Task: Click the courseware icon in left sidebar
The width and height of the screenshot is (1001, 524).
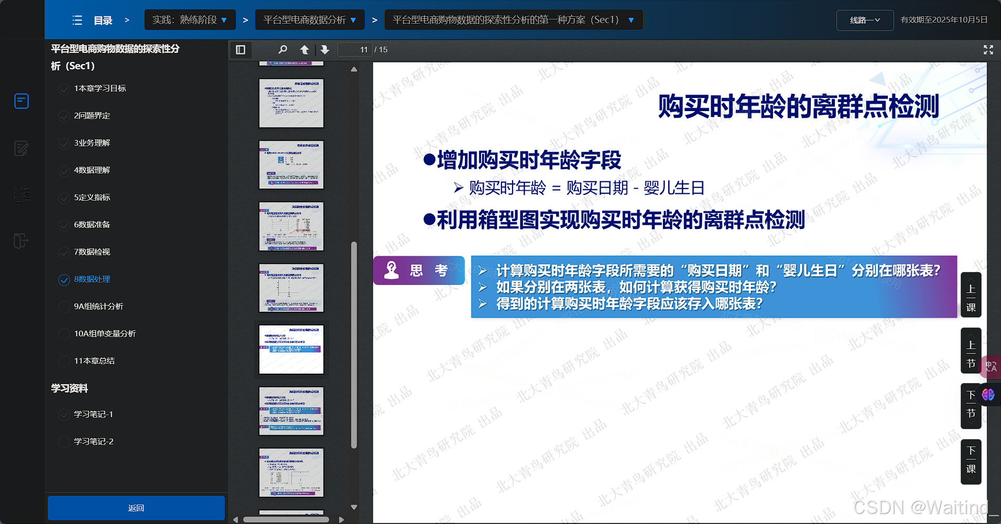Action: [21, 101]
